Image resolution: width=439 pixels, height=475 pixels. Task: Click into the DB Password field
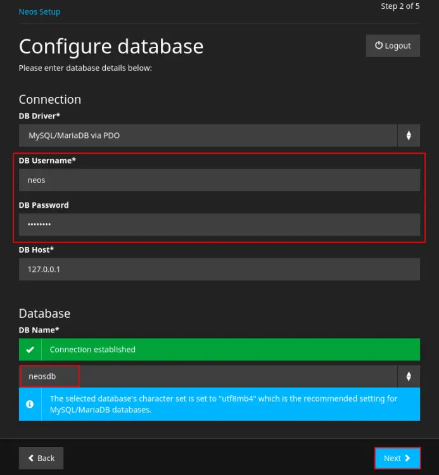coord(219,224)
